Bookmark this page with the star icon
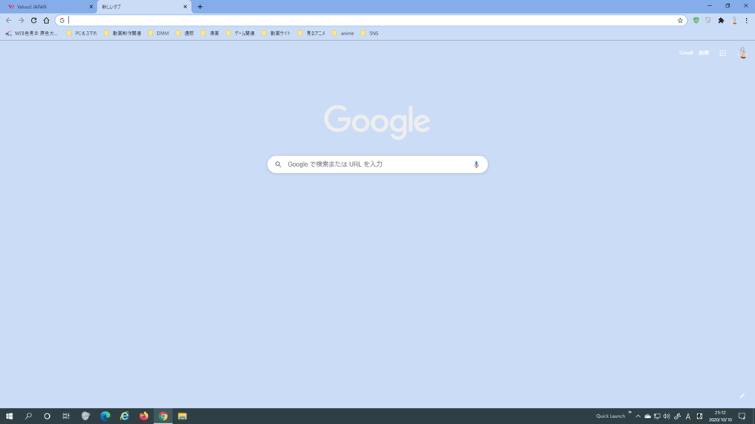The image size is (755, 424). tap(680, 20)
